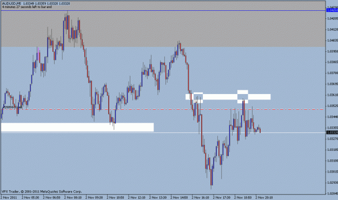
Task: Click the 2 Nov 17:30 time label
Action: [x=222, y=197]
